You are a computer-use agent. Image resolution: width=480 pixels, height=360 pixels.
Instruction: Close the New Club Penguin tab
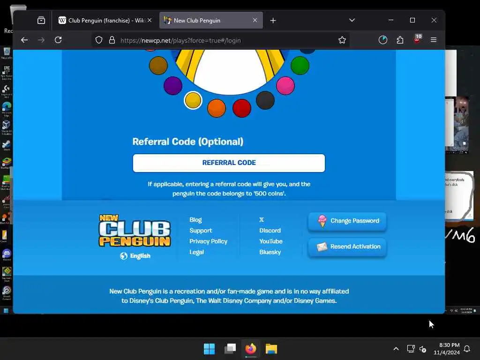[255, 20]
